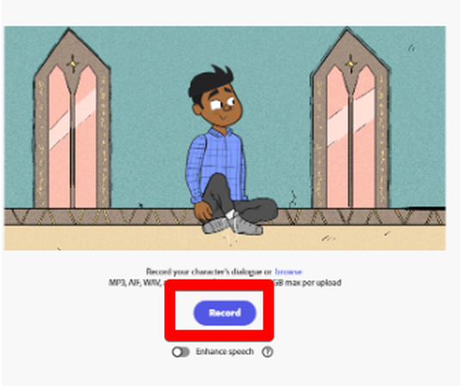This screenshot has width=474, height=386.
Task: Click the "max per upload" file size text
Action: [x=313, y=283]
